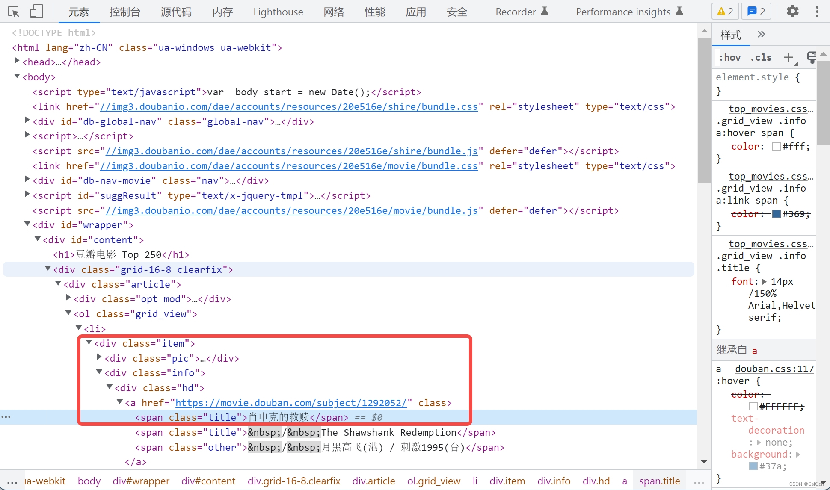Click the warnings count badge
Image resolution: width=830 pixels, height=490 pixels.
725,12
